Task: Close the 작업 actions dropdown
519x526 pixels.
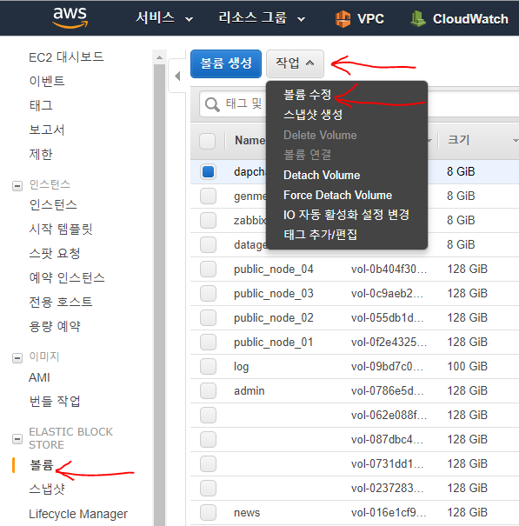Action: pos(295,63)
